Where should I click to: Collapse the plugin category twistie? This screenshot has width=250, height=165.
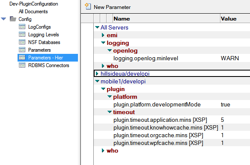[x=103, y=89]
